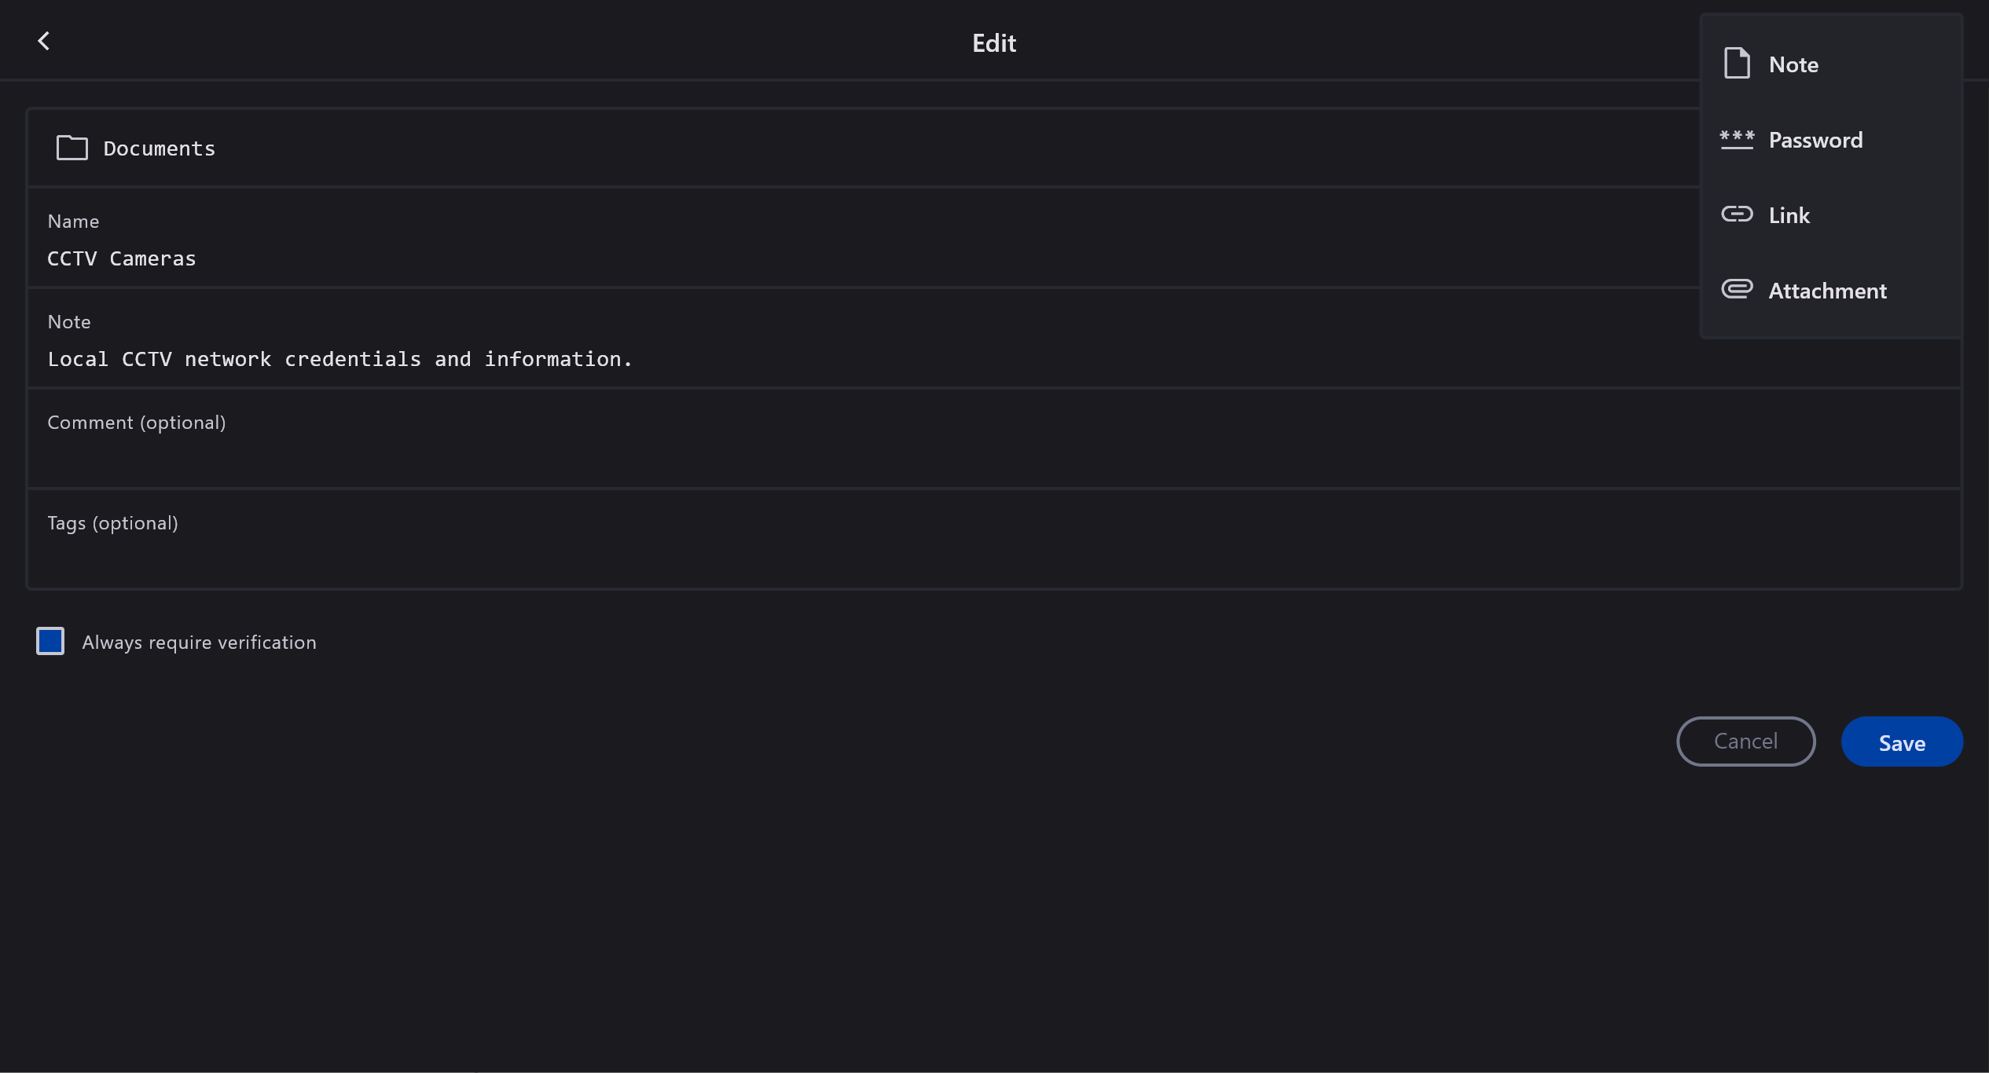Viewport: 1989px width, 1073px height.
Task: Toggle Always require verification checkbox
Action: [x=50, y=641]
